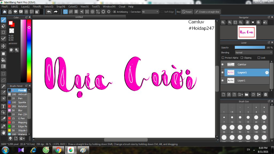Select the Lasso selection tool

[x=3, y=80]
